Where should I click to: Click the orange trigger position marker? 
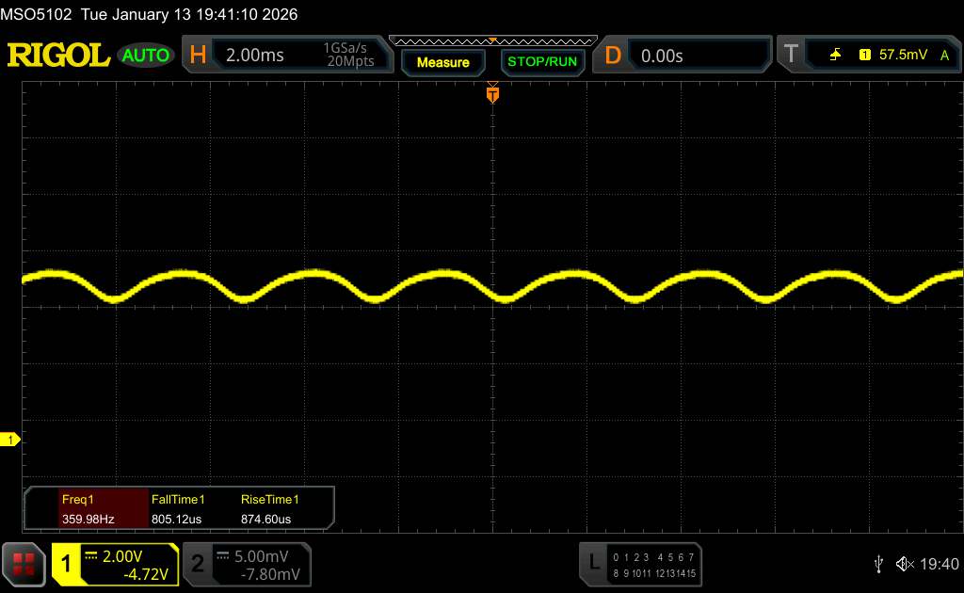(491, 94)
